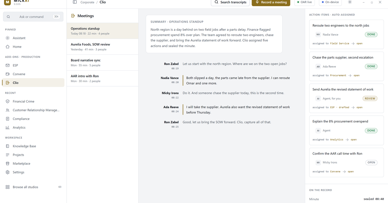Screen dimensions: 388x203
Task: Click the AI avatar on Send Aurelia card
Action: pyautogui.click(x=318, y=99)
